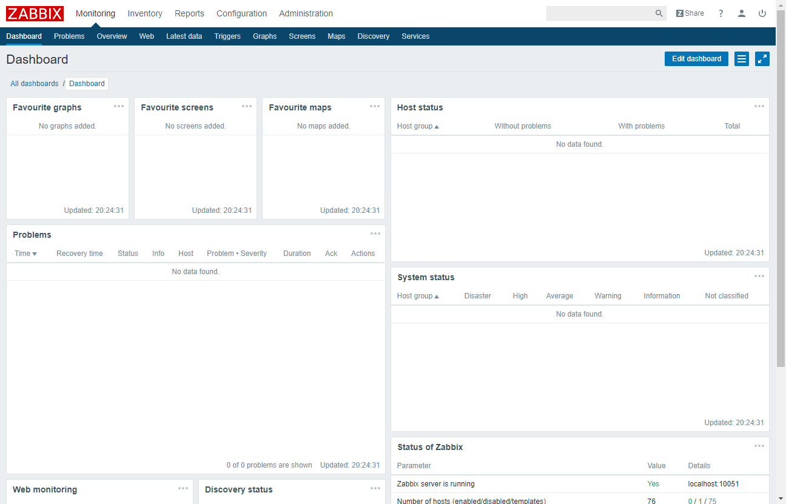Sort System status by Host group
This screenshot has height=504, width=786.
click(x=418, y=296)
